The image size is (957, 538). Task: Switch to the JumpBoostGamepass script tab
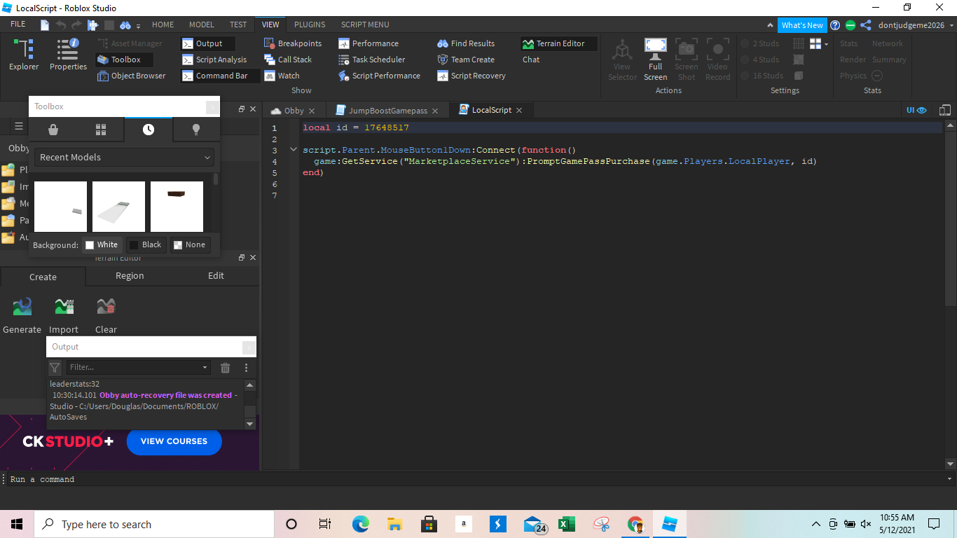[387, 111]
